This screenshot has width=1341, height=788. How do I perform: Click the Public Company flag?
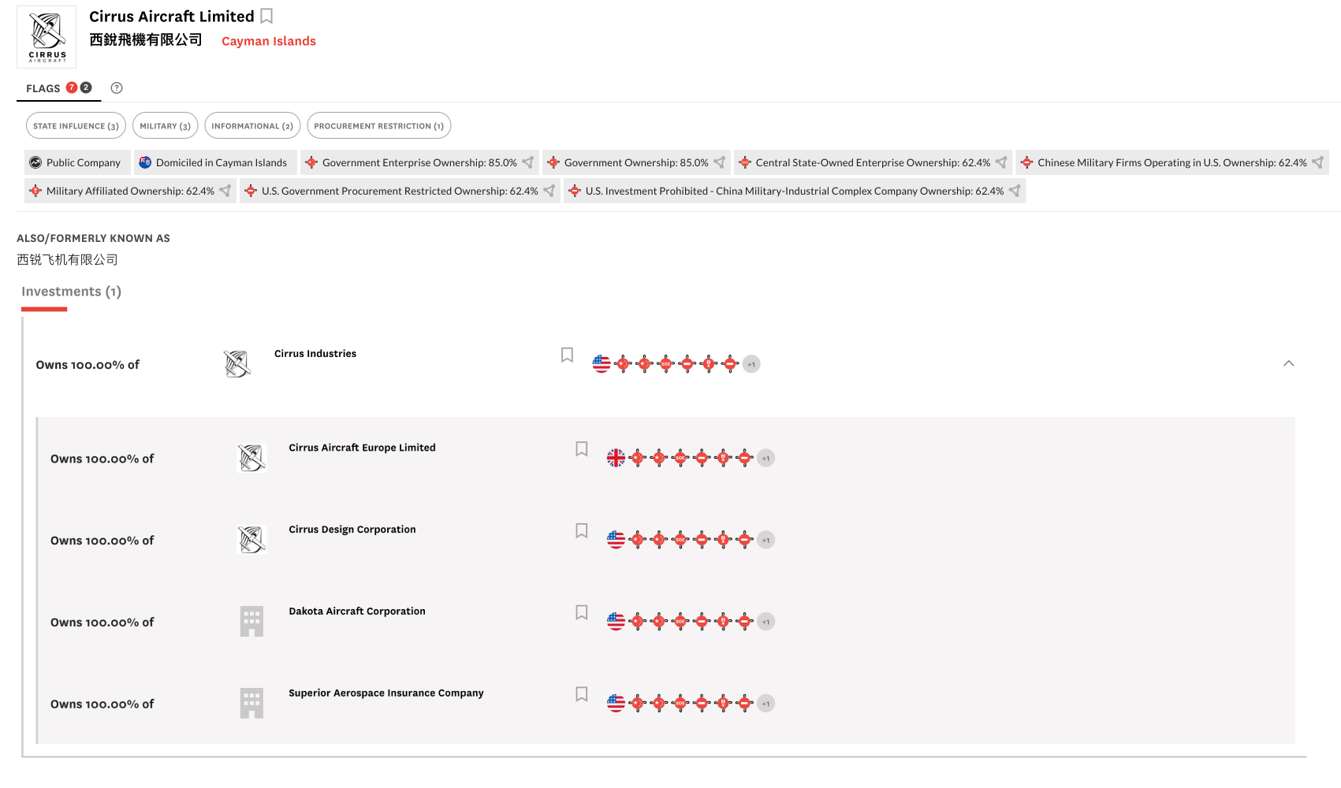(77, 162)
